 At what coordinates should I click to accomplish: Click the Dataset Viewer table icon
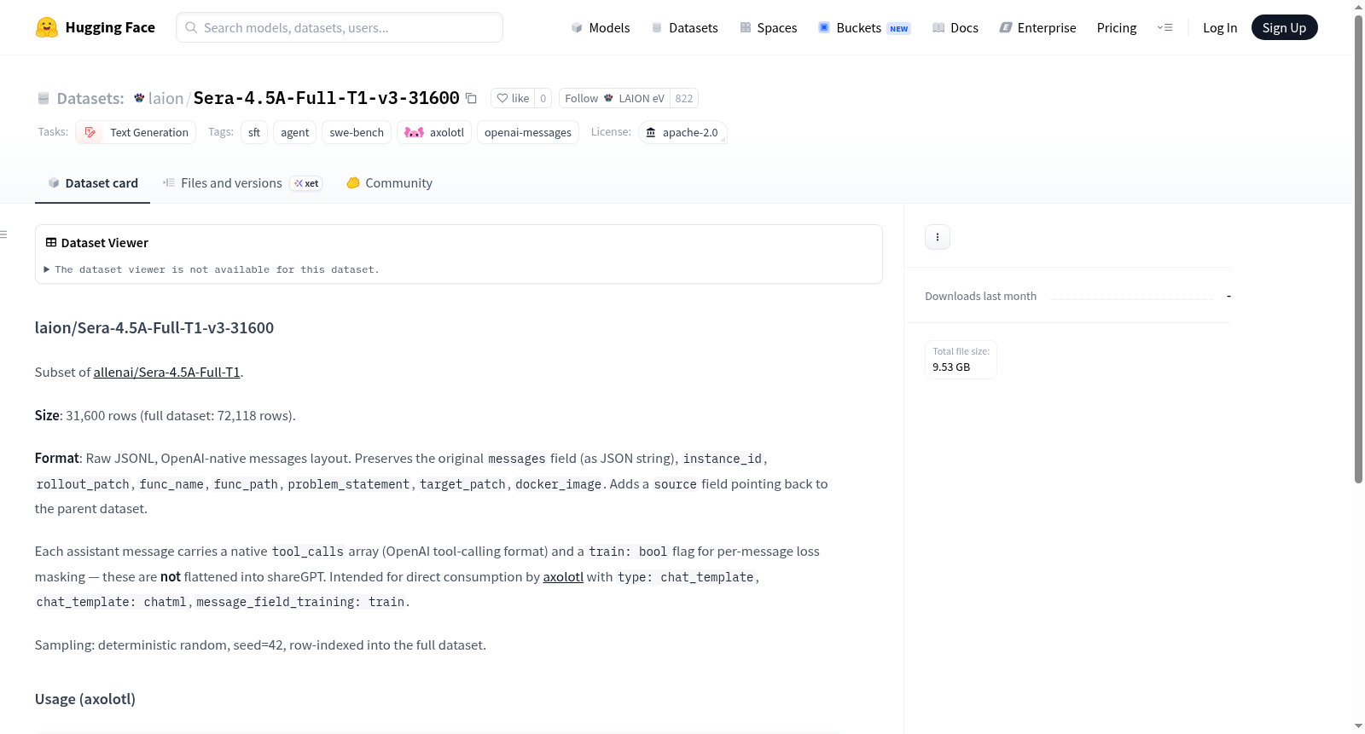click(51, 242)
